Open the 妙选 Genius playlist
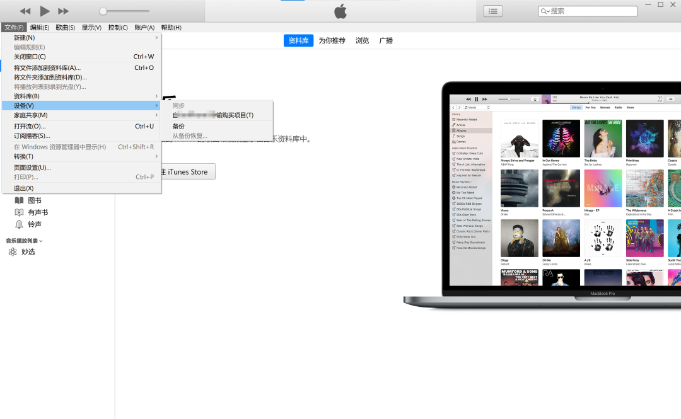Viewport: 681px width, 419px height. [x=28, y=252]
